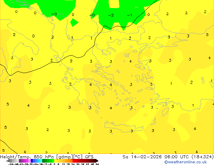Click the gray left arrow end of legend

(7, 161)
